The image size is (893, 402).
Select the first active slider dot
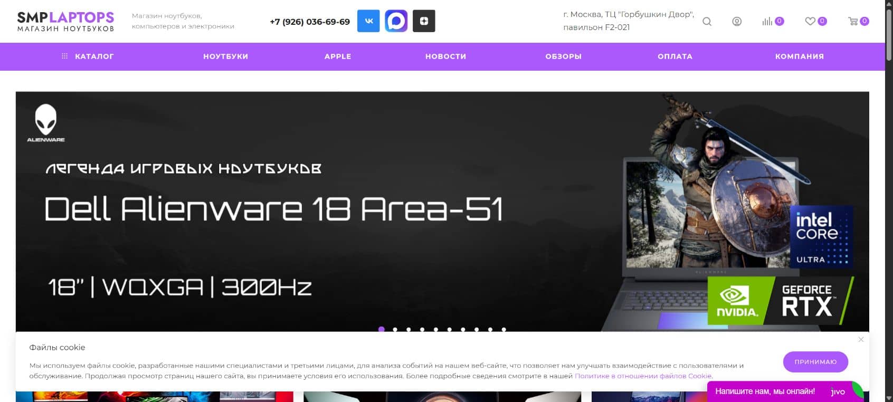click(382, 329)
